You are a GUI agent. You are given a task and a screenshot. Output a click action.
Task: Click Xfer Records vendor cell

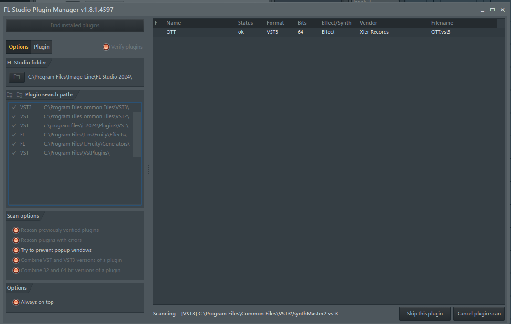[374, 32]
